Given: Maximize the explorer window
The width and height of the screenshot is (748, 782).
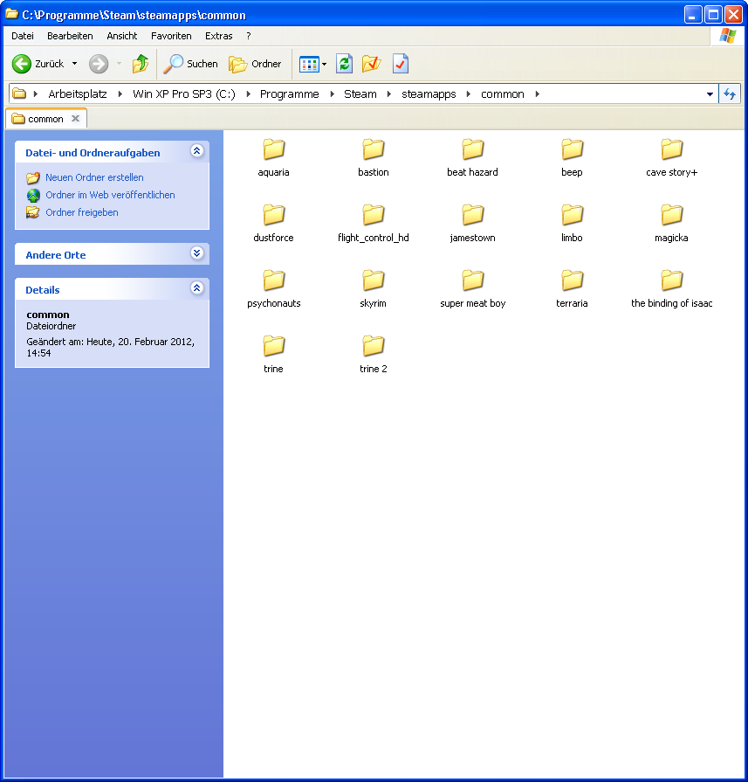Looking at the screenshot, I should (713, 15).
